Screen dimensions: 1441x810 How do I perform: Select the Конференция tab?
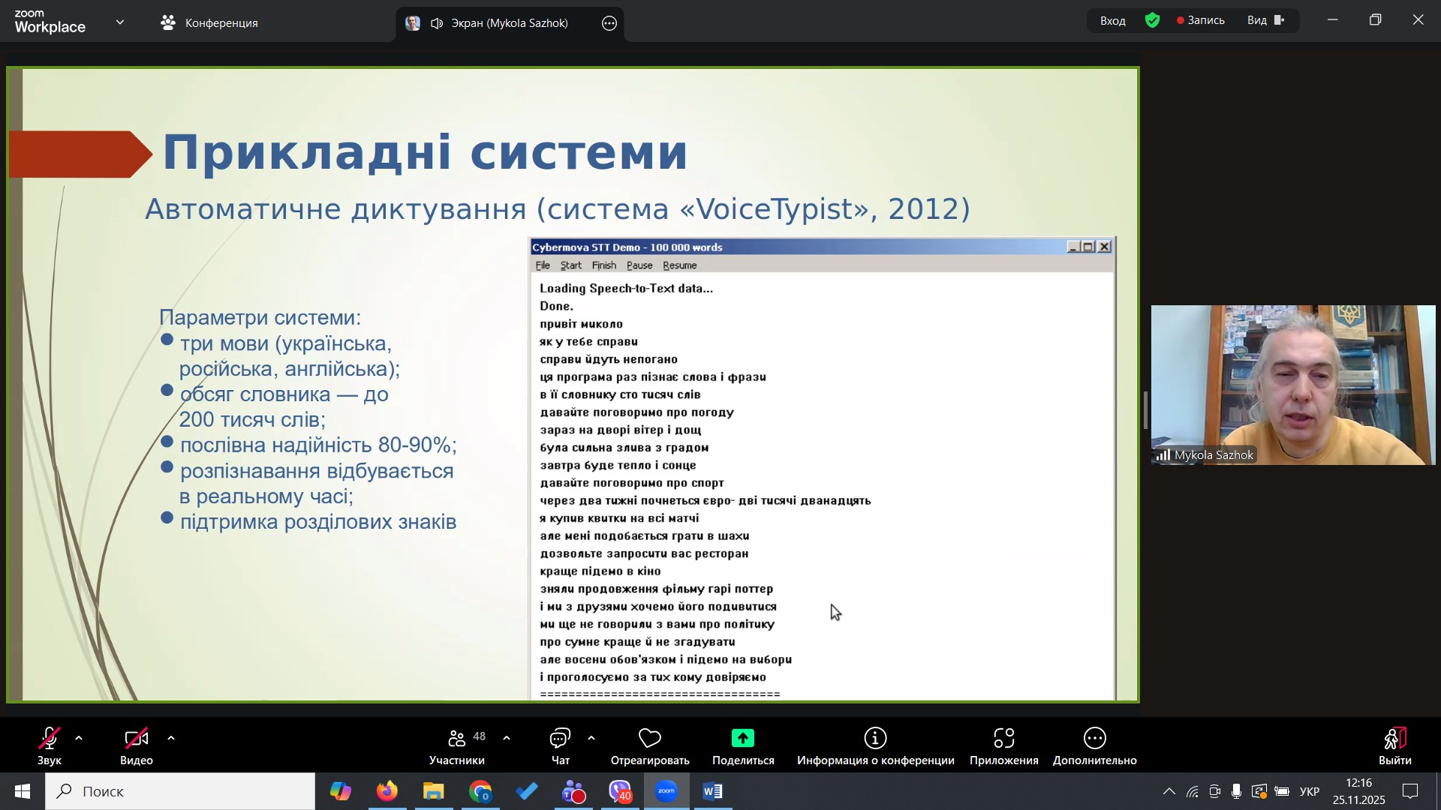(209, 23)
